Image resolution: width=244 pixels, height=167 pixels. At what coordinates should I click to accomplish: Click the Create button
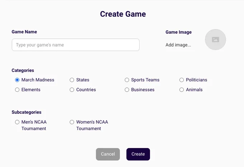138,154
